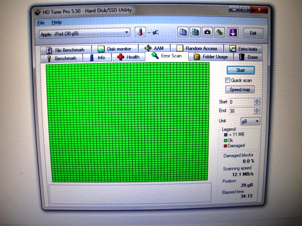Click the Start value spinner arrows

[x=257, y=101]
